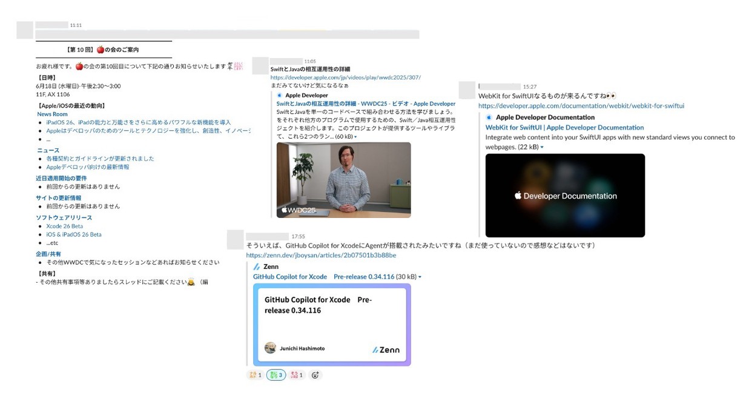The width and height of the screenshot is (746, 402).
Task: Click the '11F, AX 1106' location text
Action: click(x=53, y=94)
